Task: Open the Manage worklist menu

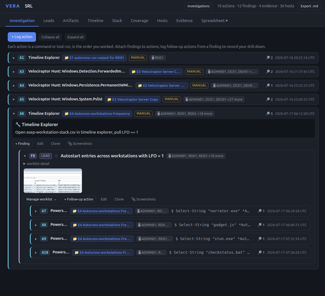Action: pos(41,199)
